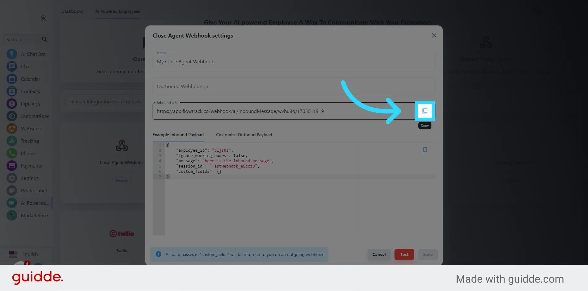Click the Twilio logo card
Image resolution: width=588 pixels, height=291 pixels.
122,234
